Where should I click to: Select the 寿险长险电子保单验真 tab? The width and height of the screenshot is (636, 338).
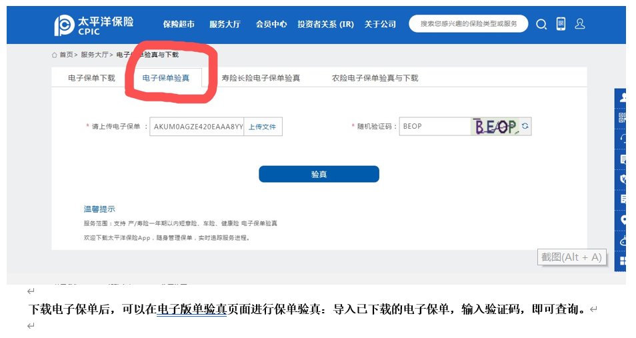point(261,78)
